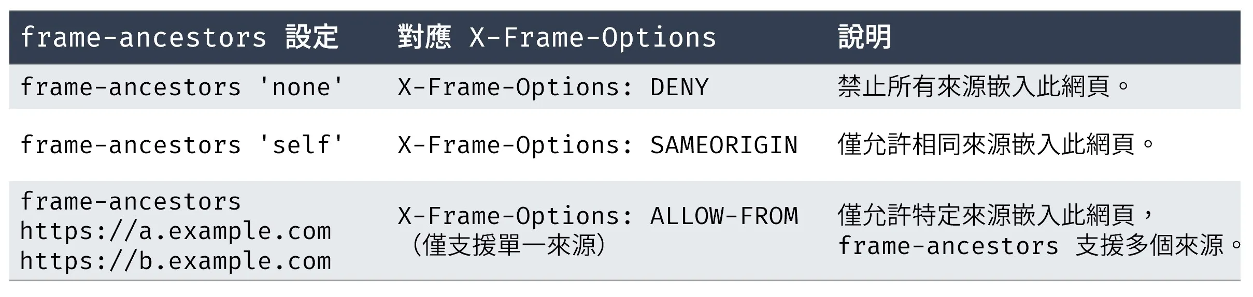Click the description "禁止所有來源嵌入此網頁。"
This screenshot has height=297, width=1253.
tap(983, 87)
